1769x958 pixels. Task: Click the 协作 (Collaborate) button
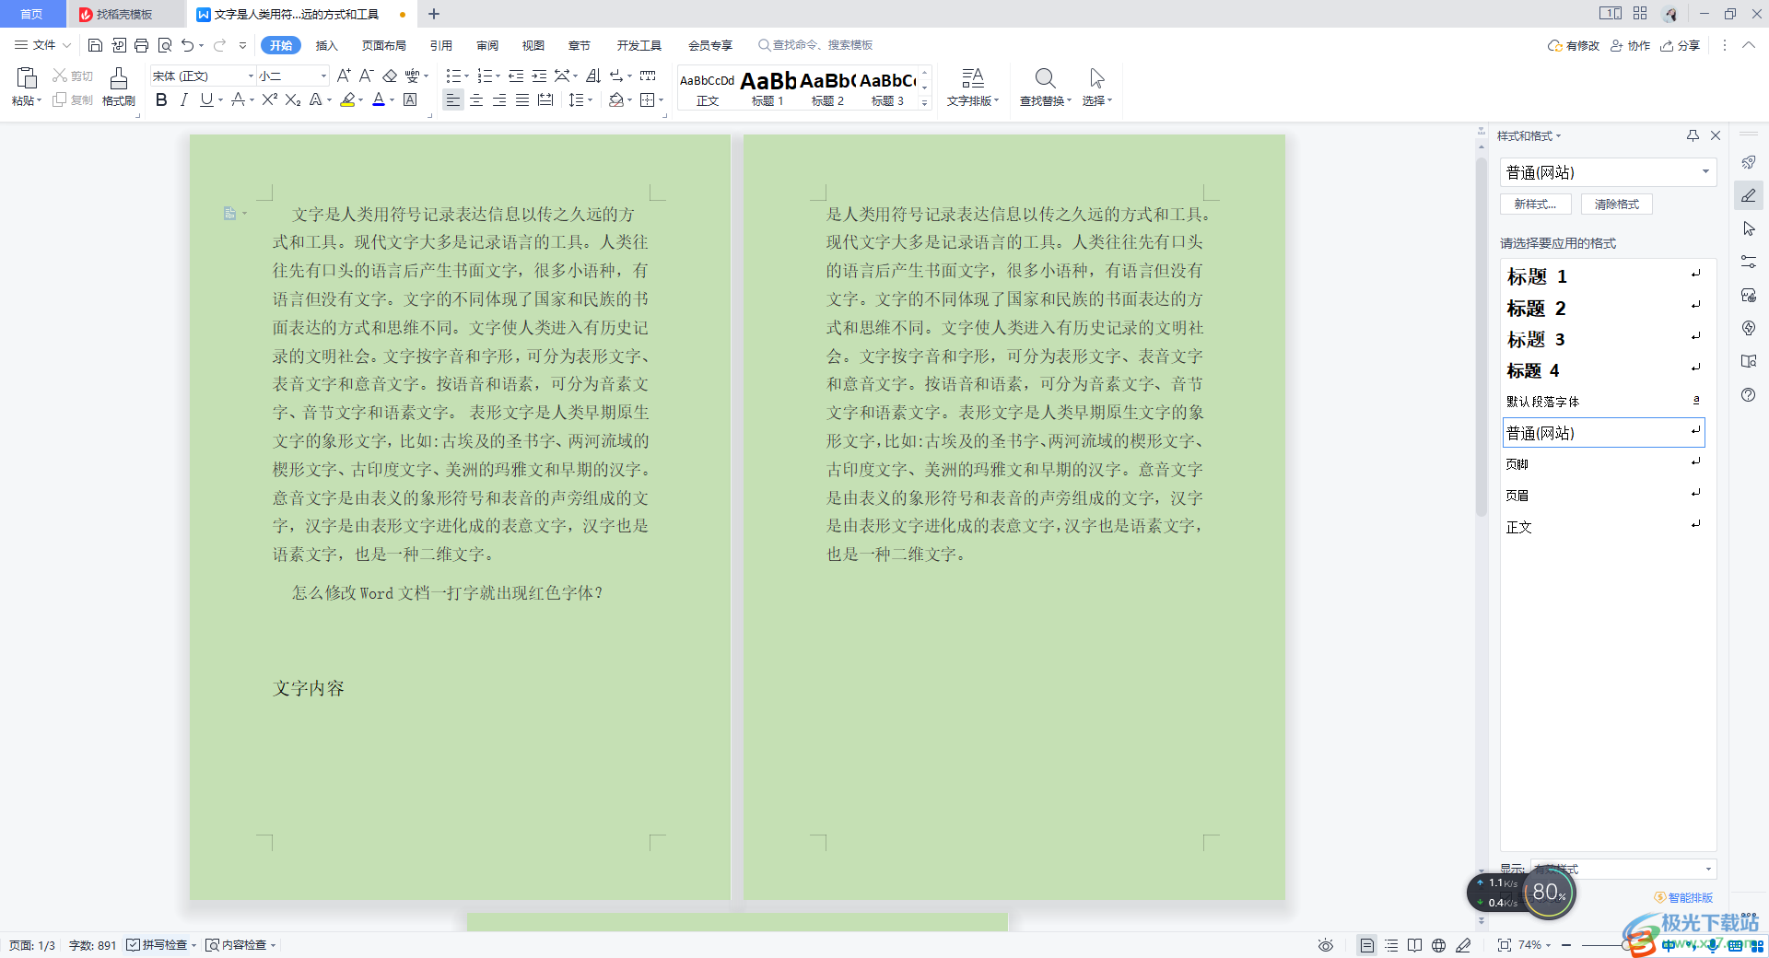(1630, 45)
